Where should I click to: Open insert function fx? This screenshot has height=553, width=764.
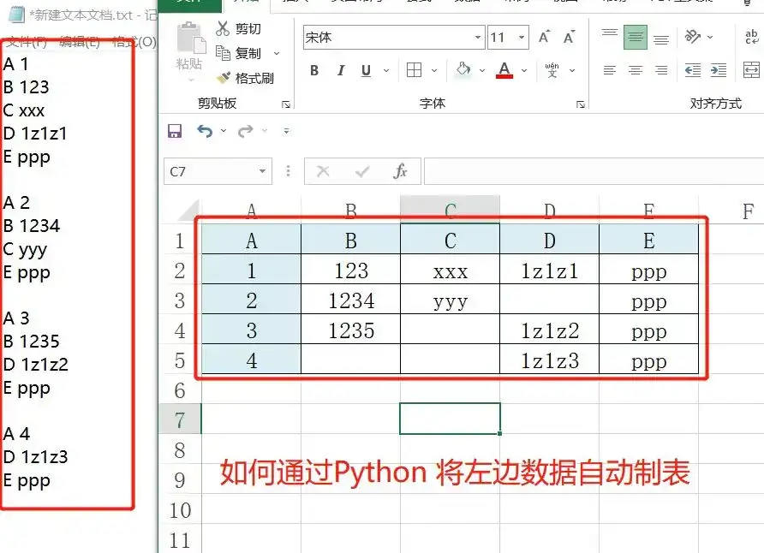pos(401,171)
